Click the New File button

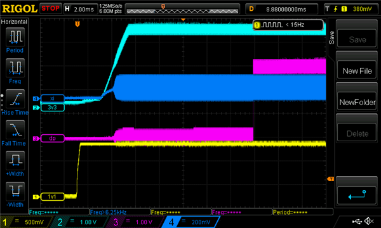pos(357,70)
